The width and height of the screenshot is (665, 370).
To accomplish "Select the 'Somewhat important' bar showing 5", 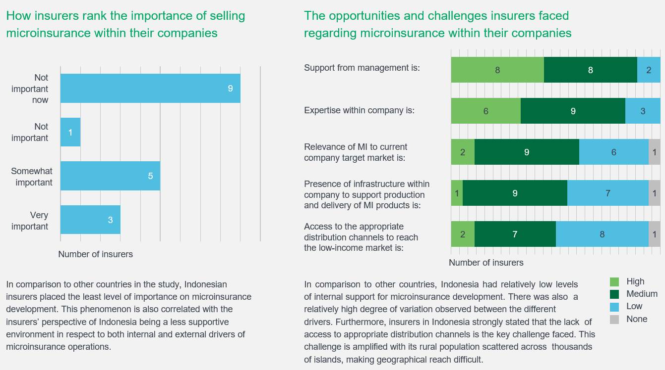I will 110,176.
